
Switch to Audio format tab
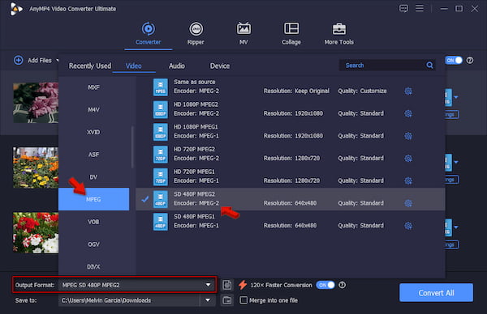pyautogui.click(x=177, y=66)
